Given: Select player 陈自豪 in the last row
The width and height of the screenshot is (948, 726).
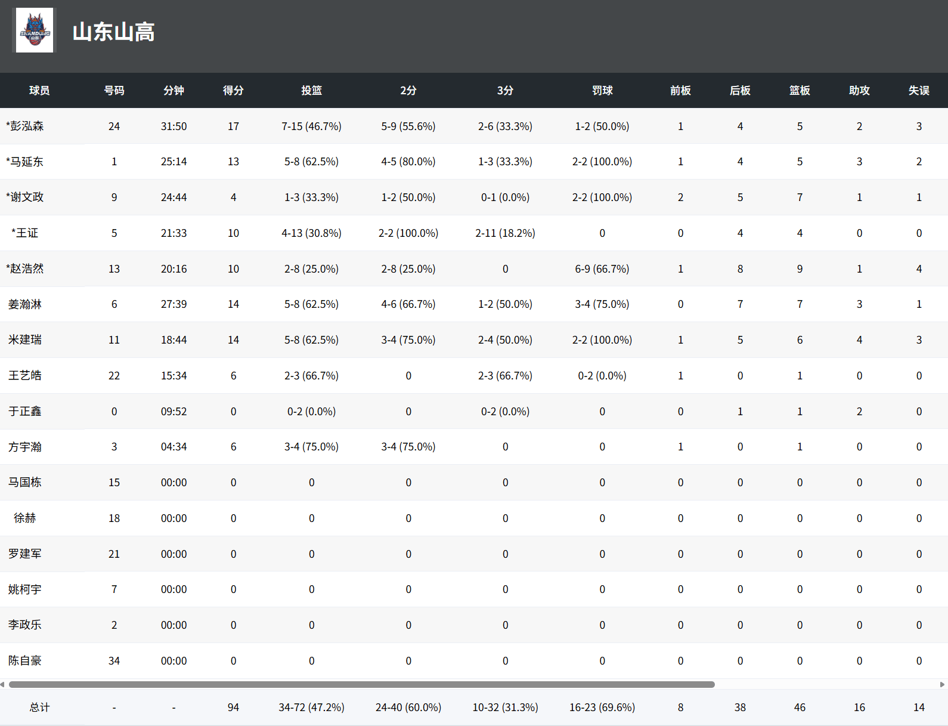Looking at the screenshot, I should pos(25,661).
